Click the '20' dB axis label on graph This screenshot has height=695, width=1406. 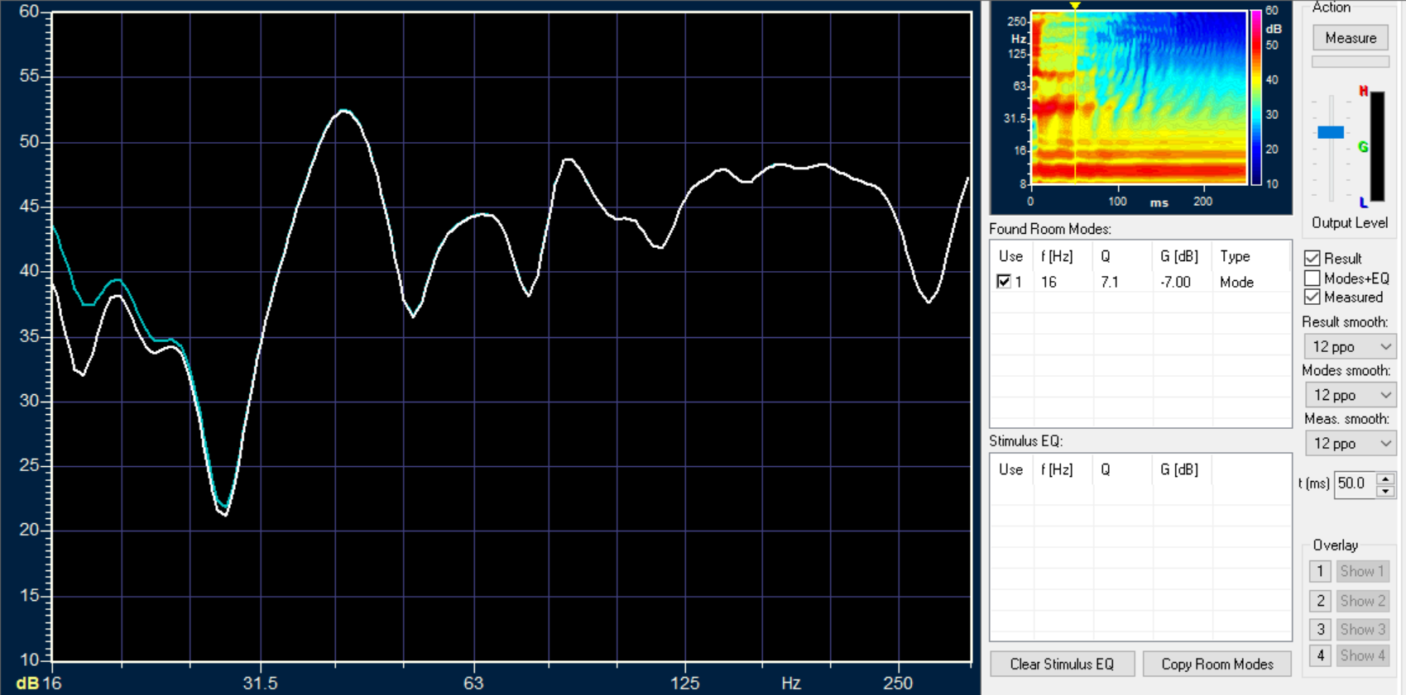(x=29, y=530)
